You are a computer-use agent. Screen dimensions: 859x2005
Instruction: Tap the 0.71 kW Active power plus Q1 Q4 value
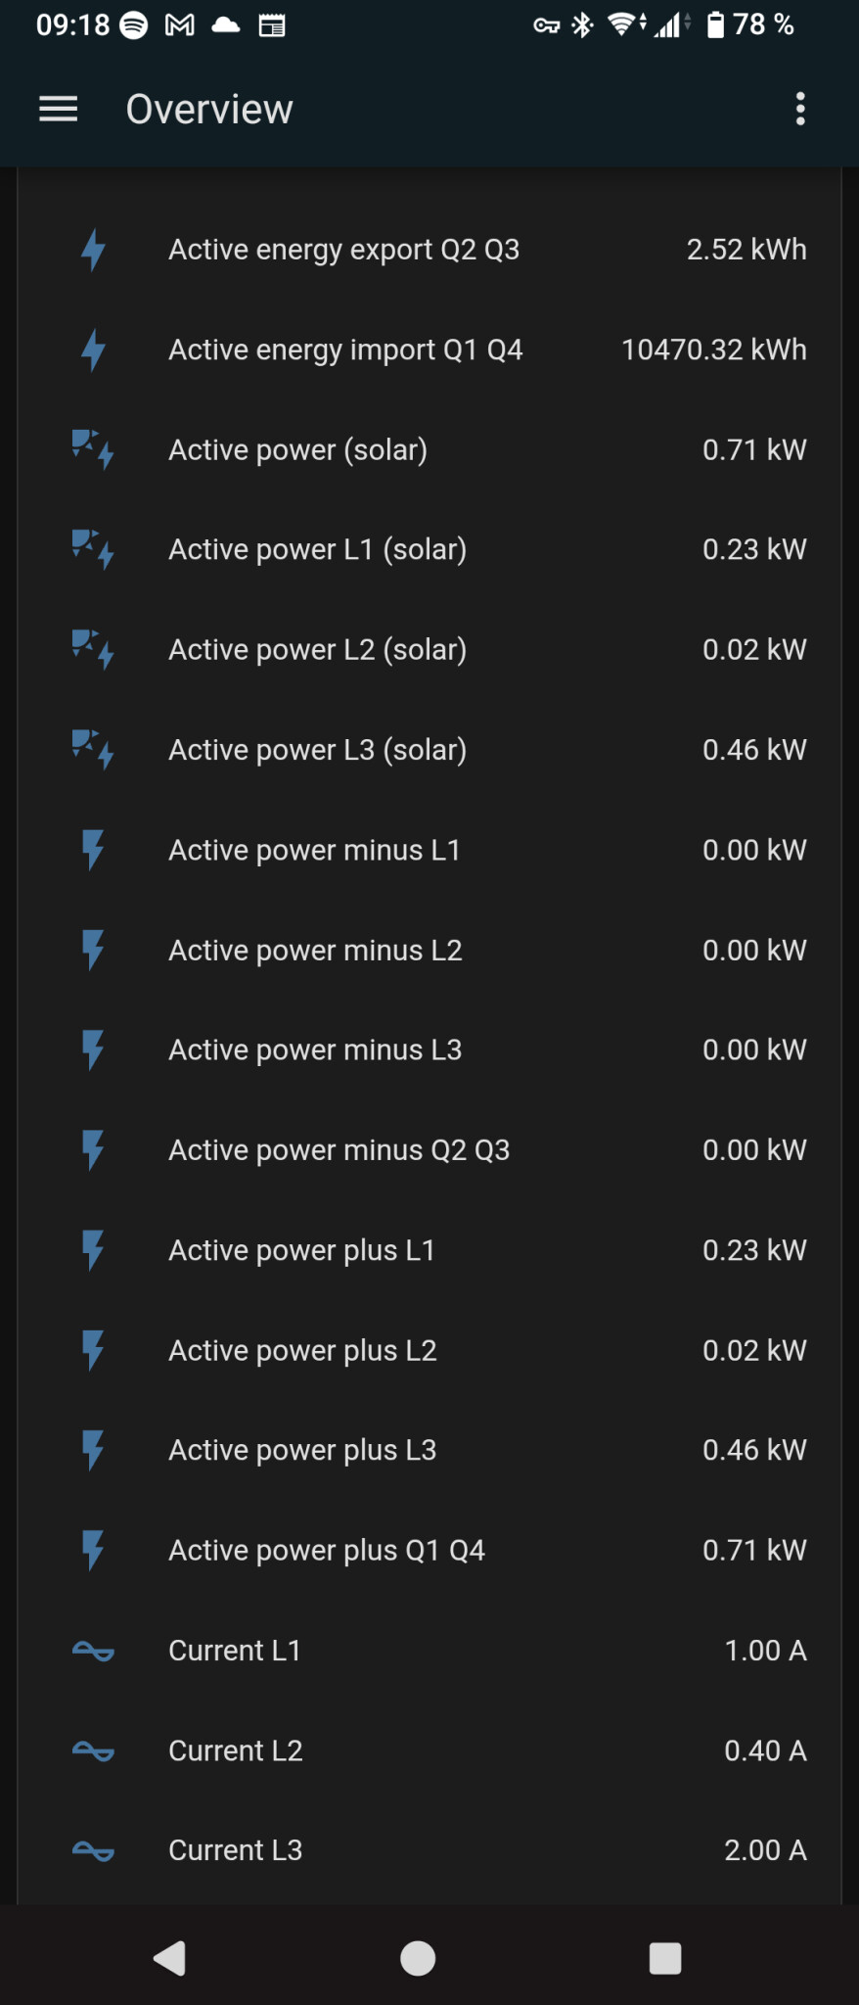click(753, 1551)
